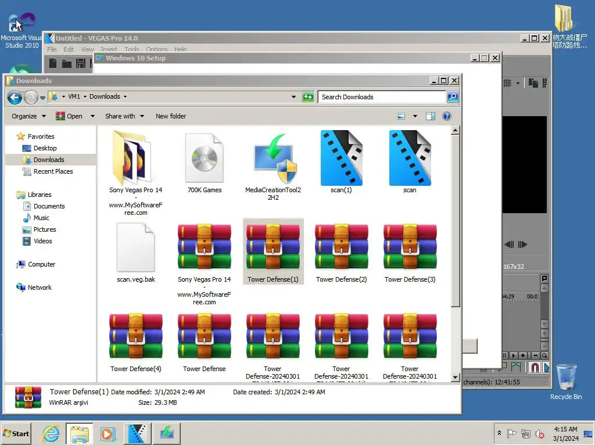Open the Edit menu in VEGAS Pro

[x=69, y=49]
